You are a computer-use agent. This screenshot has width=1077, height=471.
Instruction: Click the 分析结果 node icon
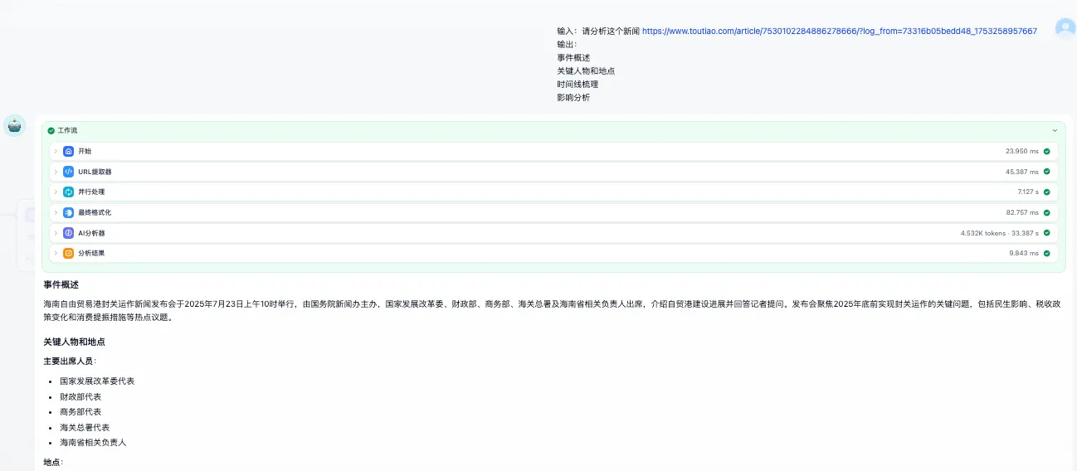pos(69,253)
